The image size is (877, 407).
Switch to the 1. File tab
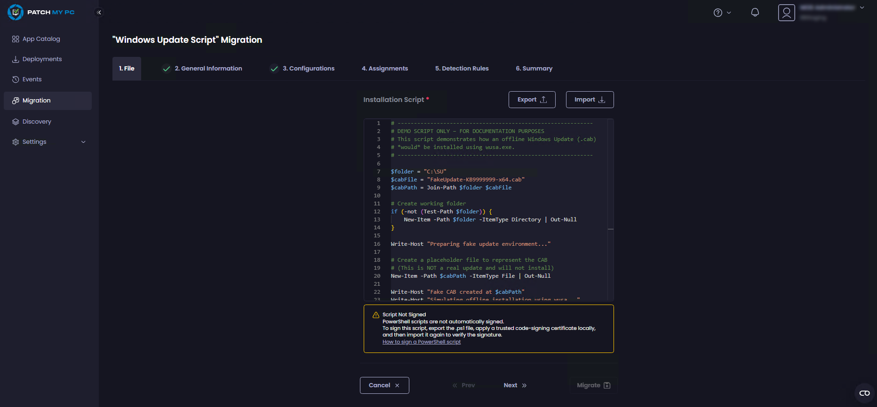[127, 69]
